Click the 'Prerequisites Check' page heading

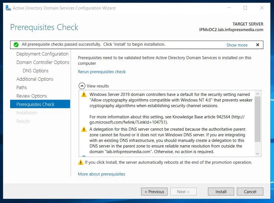44,27
